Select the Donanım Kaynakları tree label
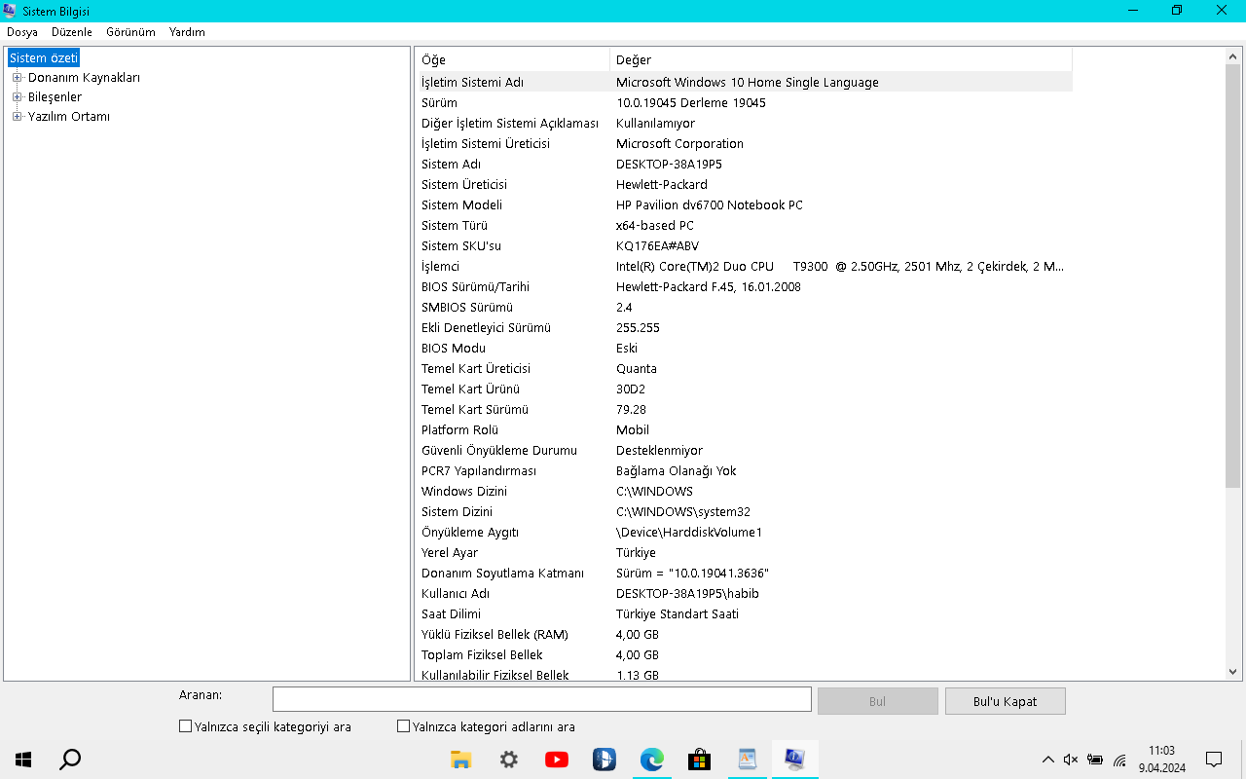 84,78
